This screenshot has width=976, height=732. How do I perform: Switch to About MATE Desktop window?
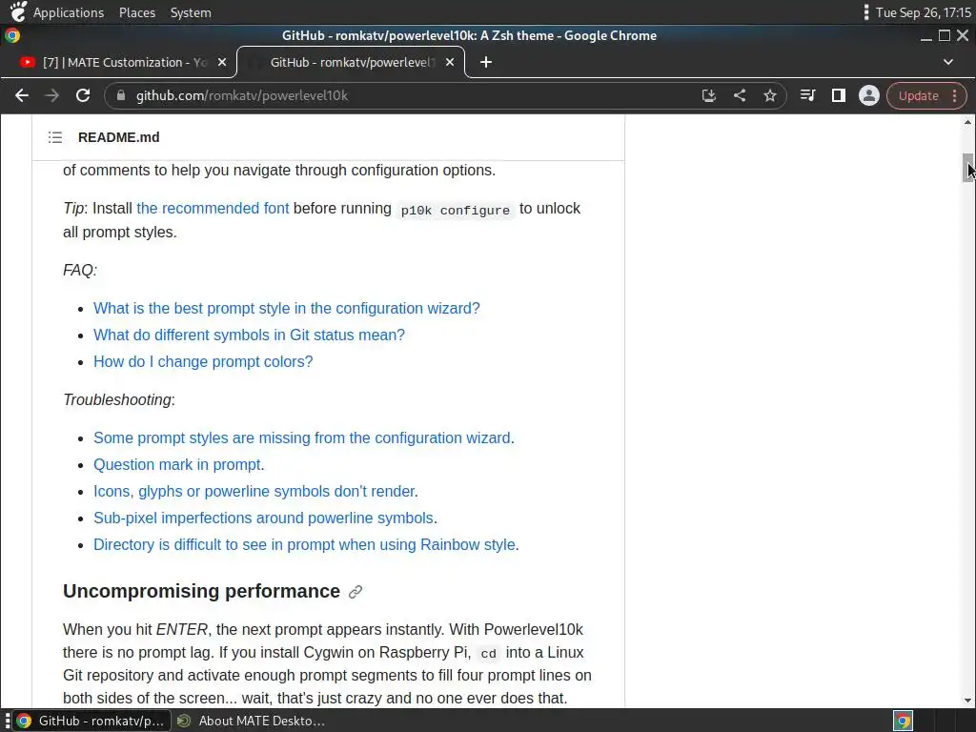[252, 721]
